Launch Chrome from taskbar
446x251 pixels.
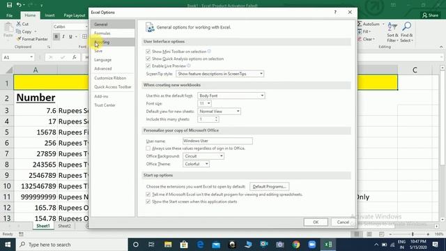point(296,245)
